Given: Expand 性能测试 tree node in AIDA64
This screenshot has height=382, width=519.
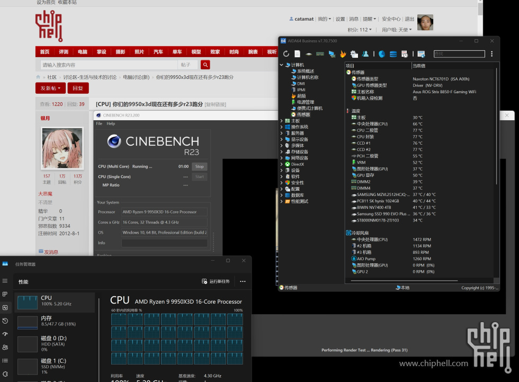Looking at the screenshot, I should pos(282,201).
